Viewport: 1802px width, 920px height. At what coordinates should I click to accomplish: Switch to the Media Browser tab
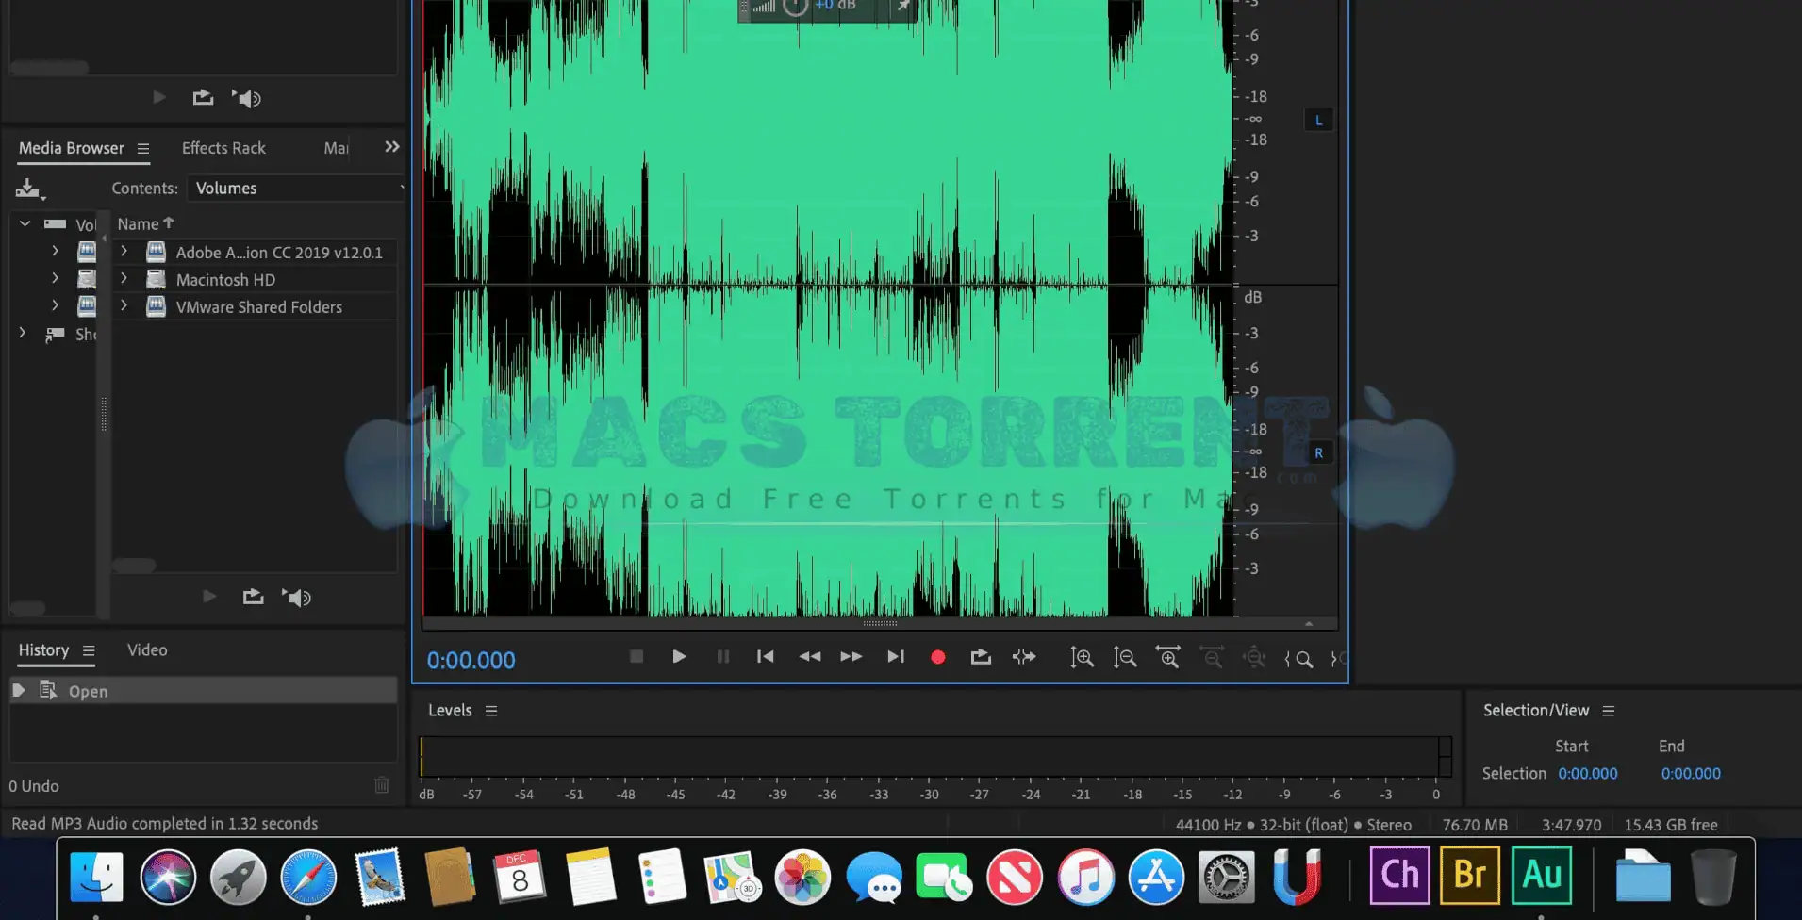click(x=72, y=148)
